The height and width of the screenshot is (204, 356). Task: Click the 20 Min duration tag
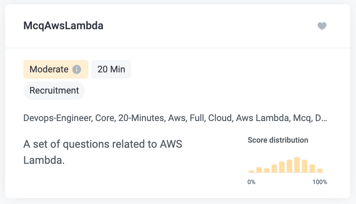point(111,69)
